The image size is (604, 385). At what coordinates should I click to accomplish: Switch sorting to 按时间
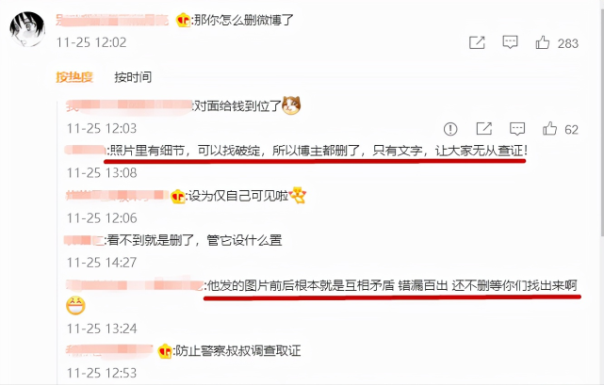click(x=133, y=77)
